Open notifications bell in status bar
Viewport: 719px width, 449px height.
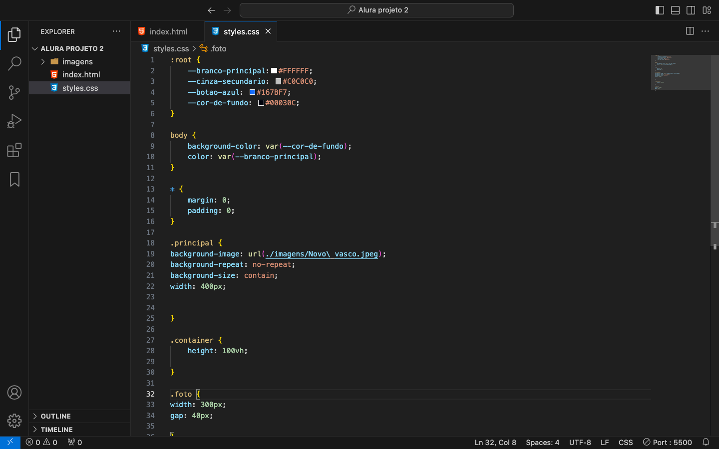[706, 443]
